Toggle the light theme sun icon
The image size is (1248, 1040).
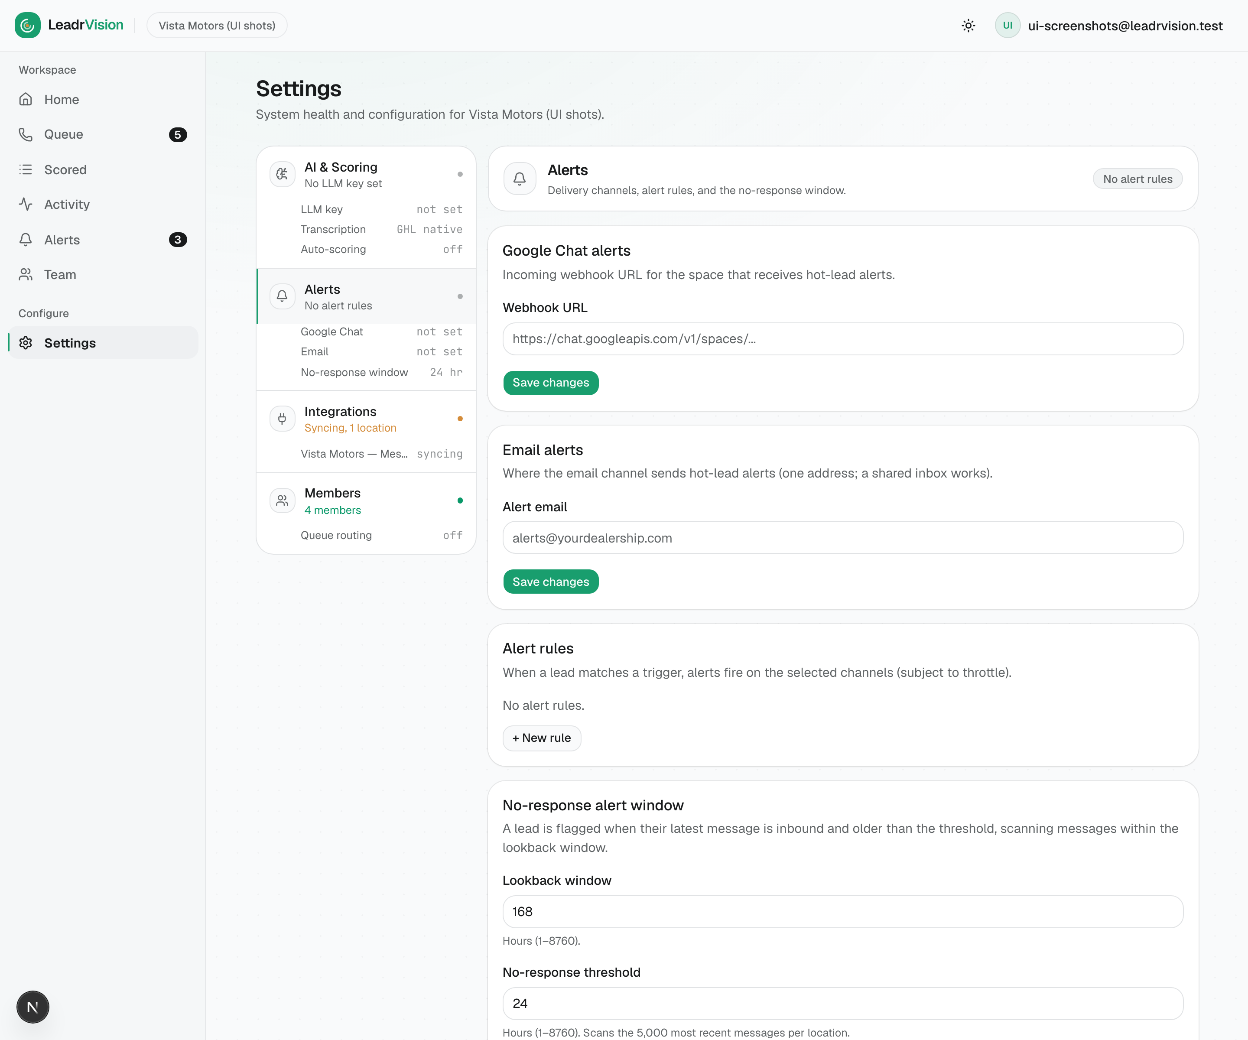[x=968, y=26]
